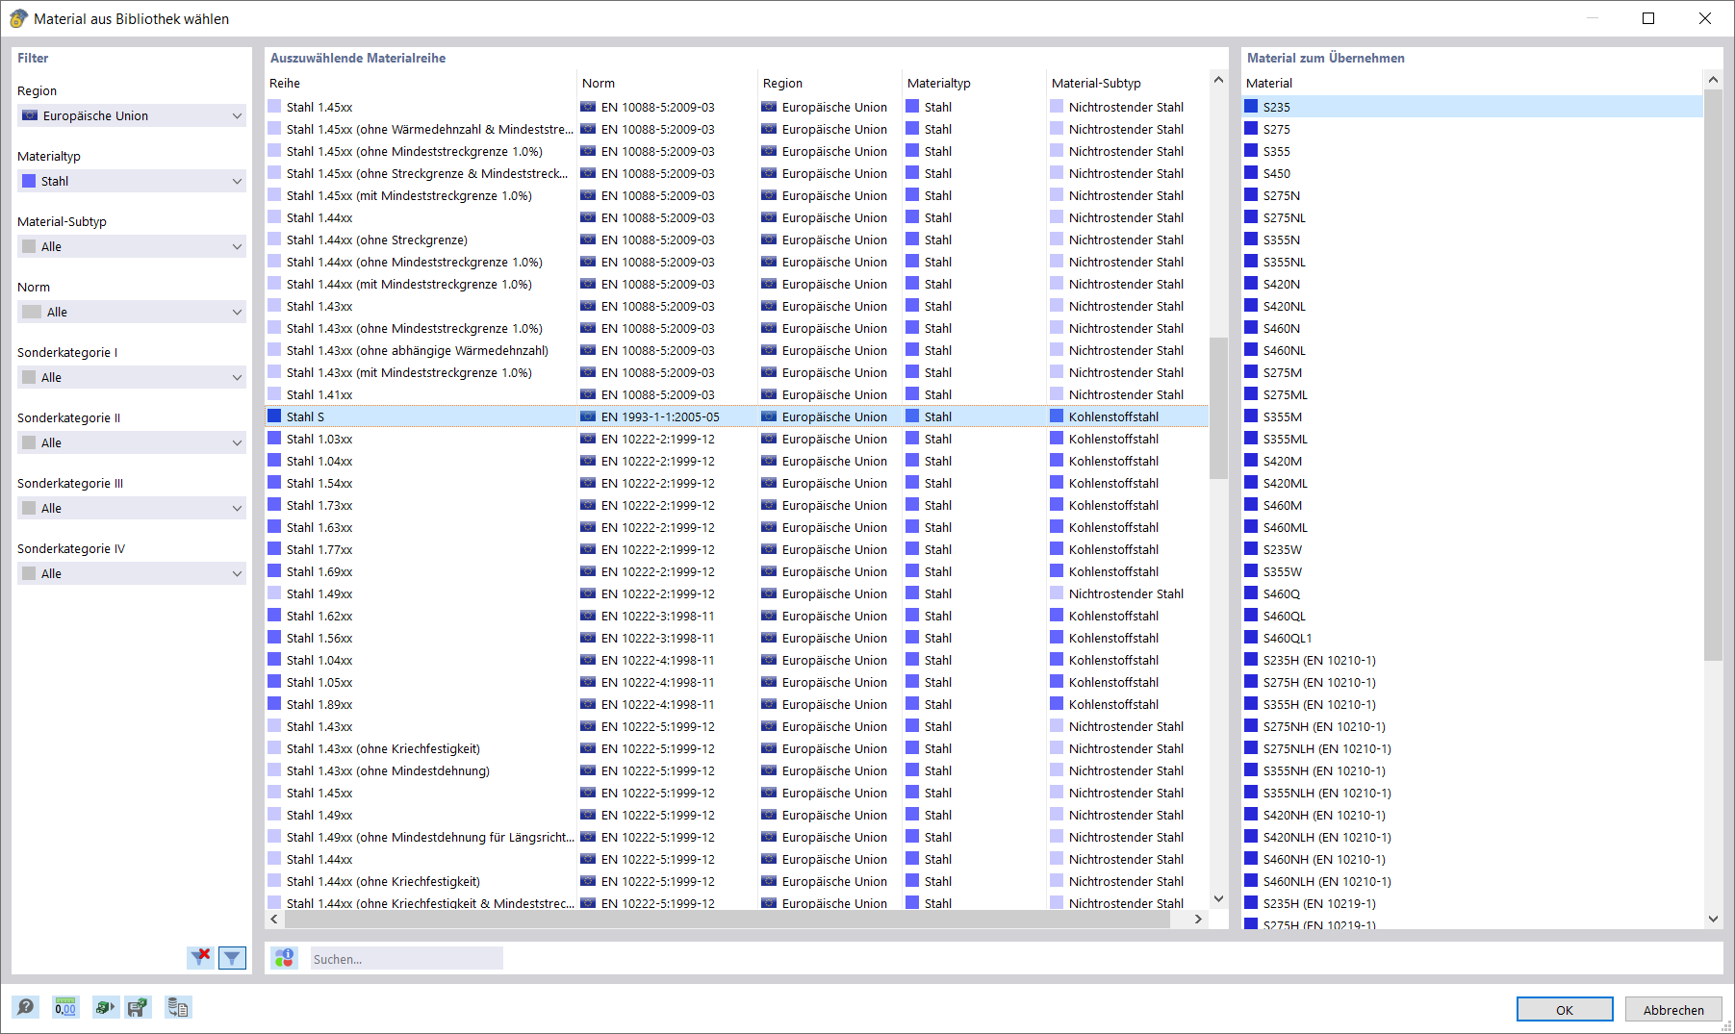Clear all filters with the red-X funnel icon
Screen dimensions: 1735x1034
(x=201, y=957)
